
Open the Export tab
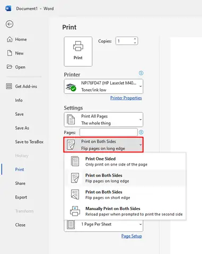[21, 197]
